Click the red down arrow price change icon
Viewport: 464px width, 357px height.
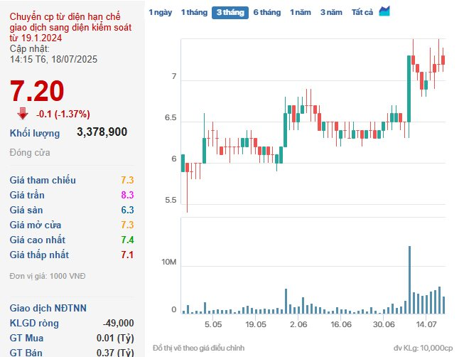23,113
